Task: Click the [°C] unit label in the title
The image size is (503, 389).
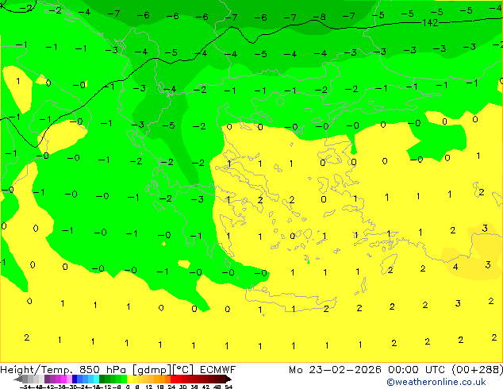Action: tap(182, 370)
